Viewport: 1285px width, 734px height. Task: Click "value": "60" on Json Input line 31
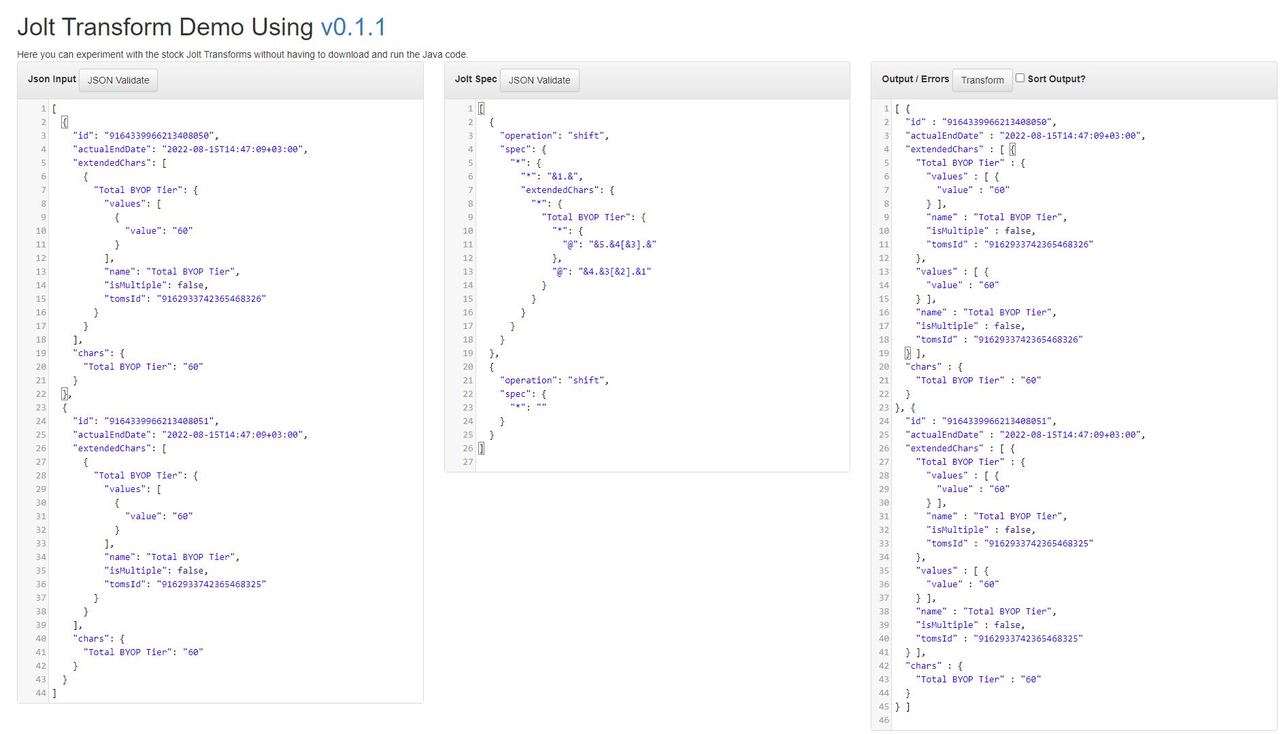pyautogui.click(x=159, y=517)
